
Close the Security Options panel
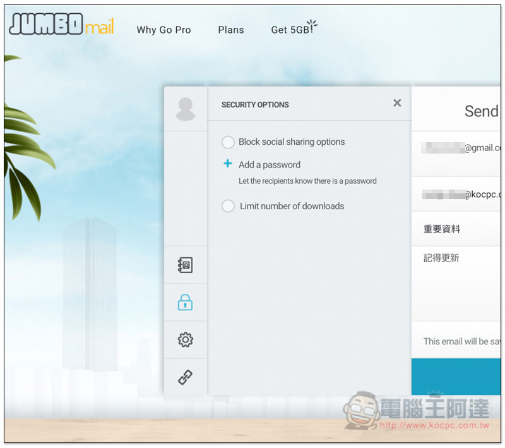tap(397, 103)
